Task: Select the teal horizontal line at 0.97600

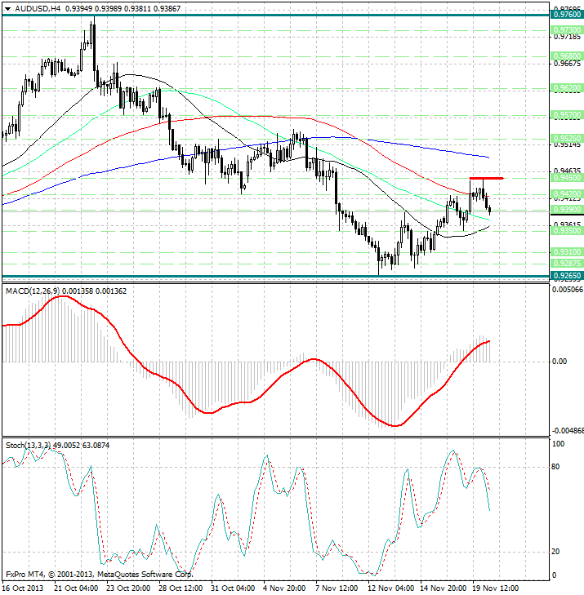Action: pos(276,16)
